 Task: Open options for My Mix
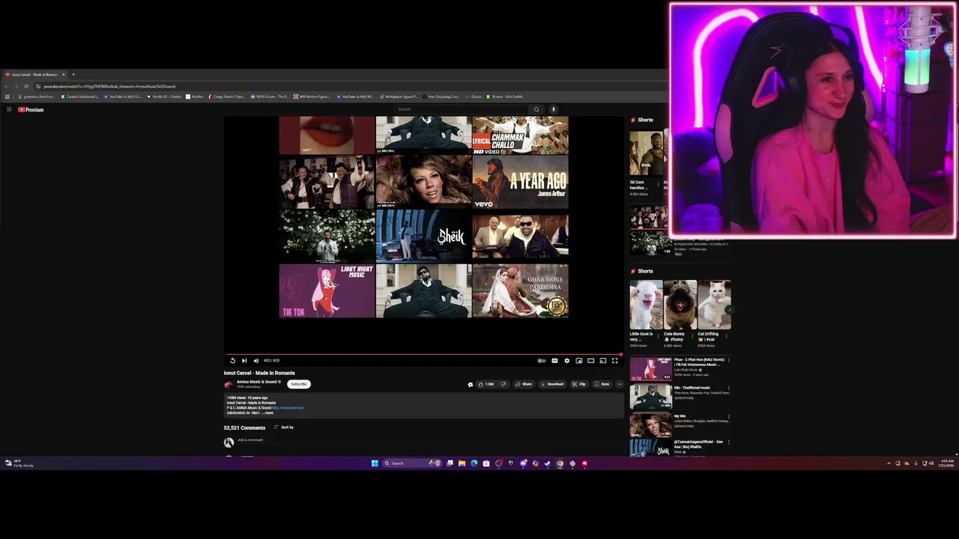[728, 417]
